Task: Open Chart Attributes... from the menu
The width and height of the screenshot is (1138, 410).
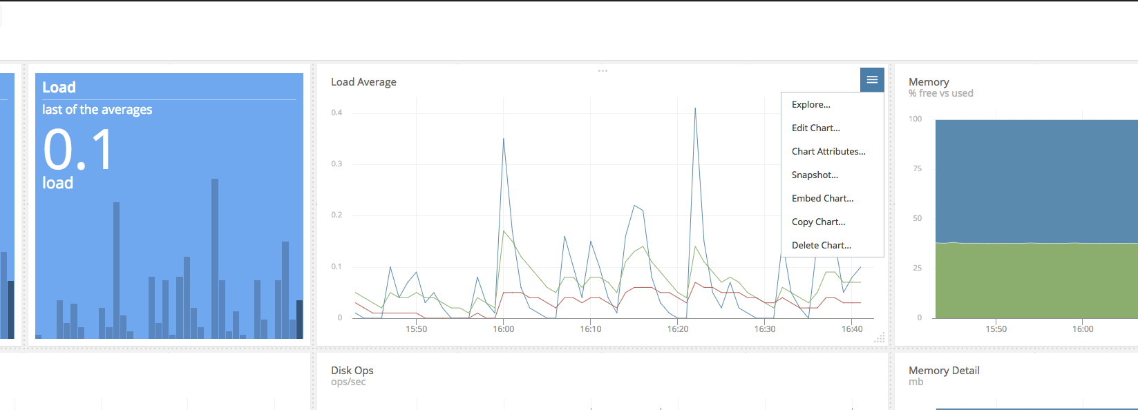Action: (x=828, y=152)
